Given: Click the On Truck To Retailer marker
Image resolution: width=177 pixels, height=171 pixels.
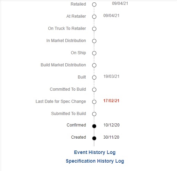Looking at the screenshot, I should 94,29.
